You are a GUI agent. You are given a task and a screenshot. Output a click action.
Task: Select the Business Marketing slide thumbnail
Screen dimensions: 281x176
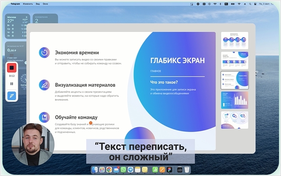point(235,61)
